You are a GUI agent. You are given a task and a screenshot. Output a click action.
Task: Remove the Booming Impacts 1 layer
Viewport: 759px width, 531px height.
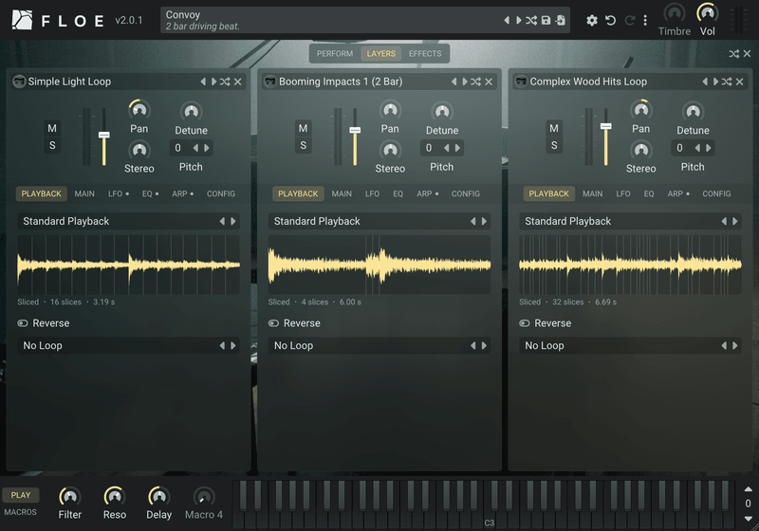pyautogui.click(x=489, y=82)
